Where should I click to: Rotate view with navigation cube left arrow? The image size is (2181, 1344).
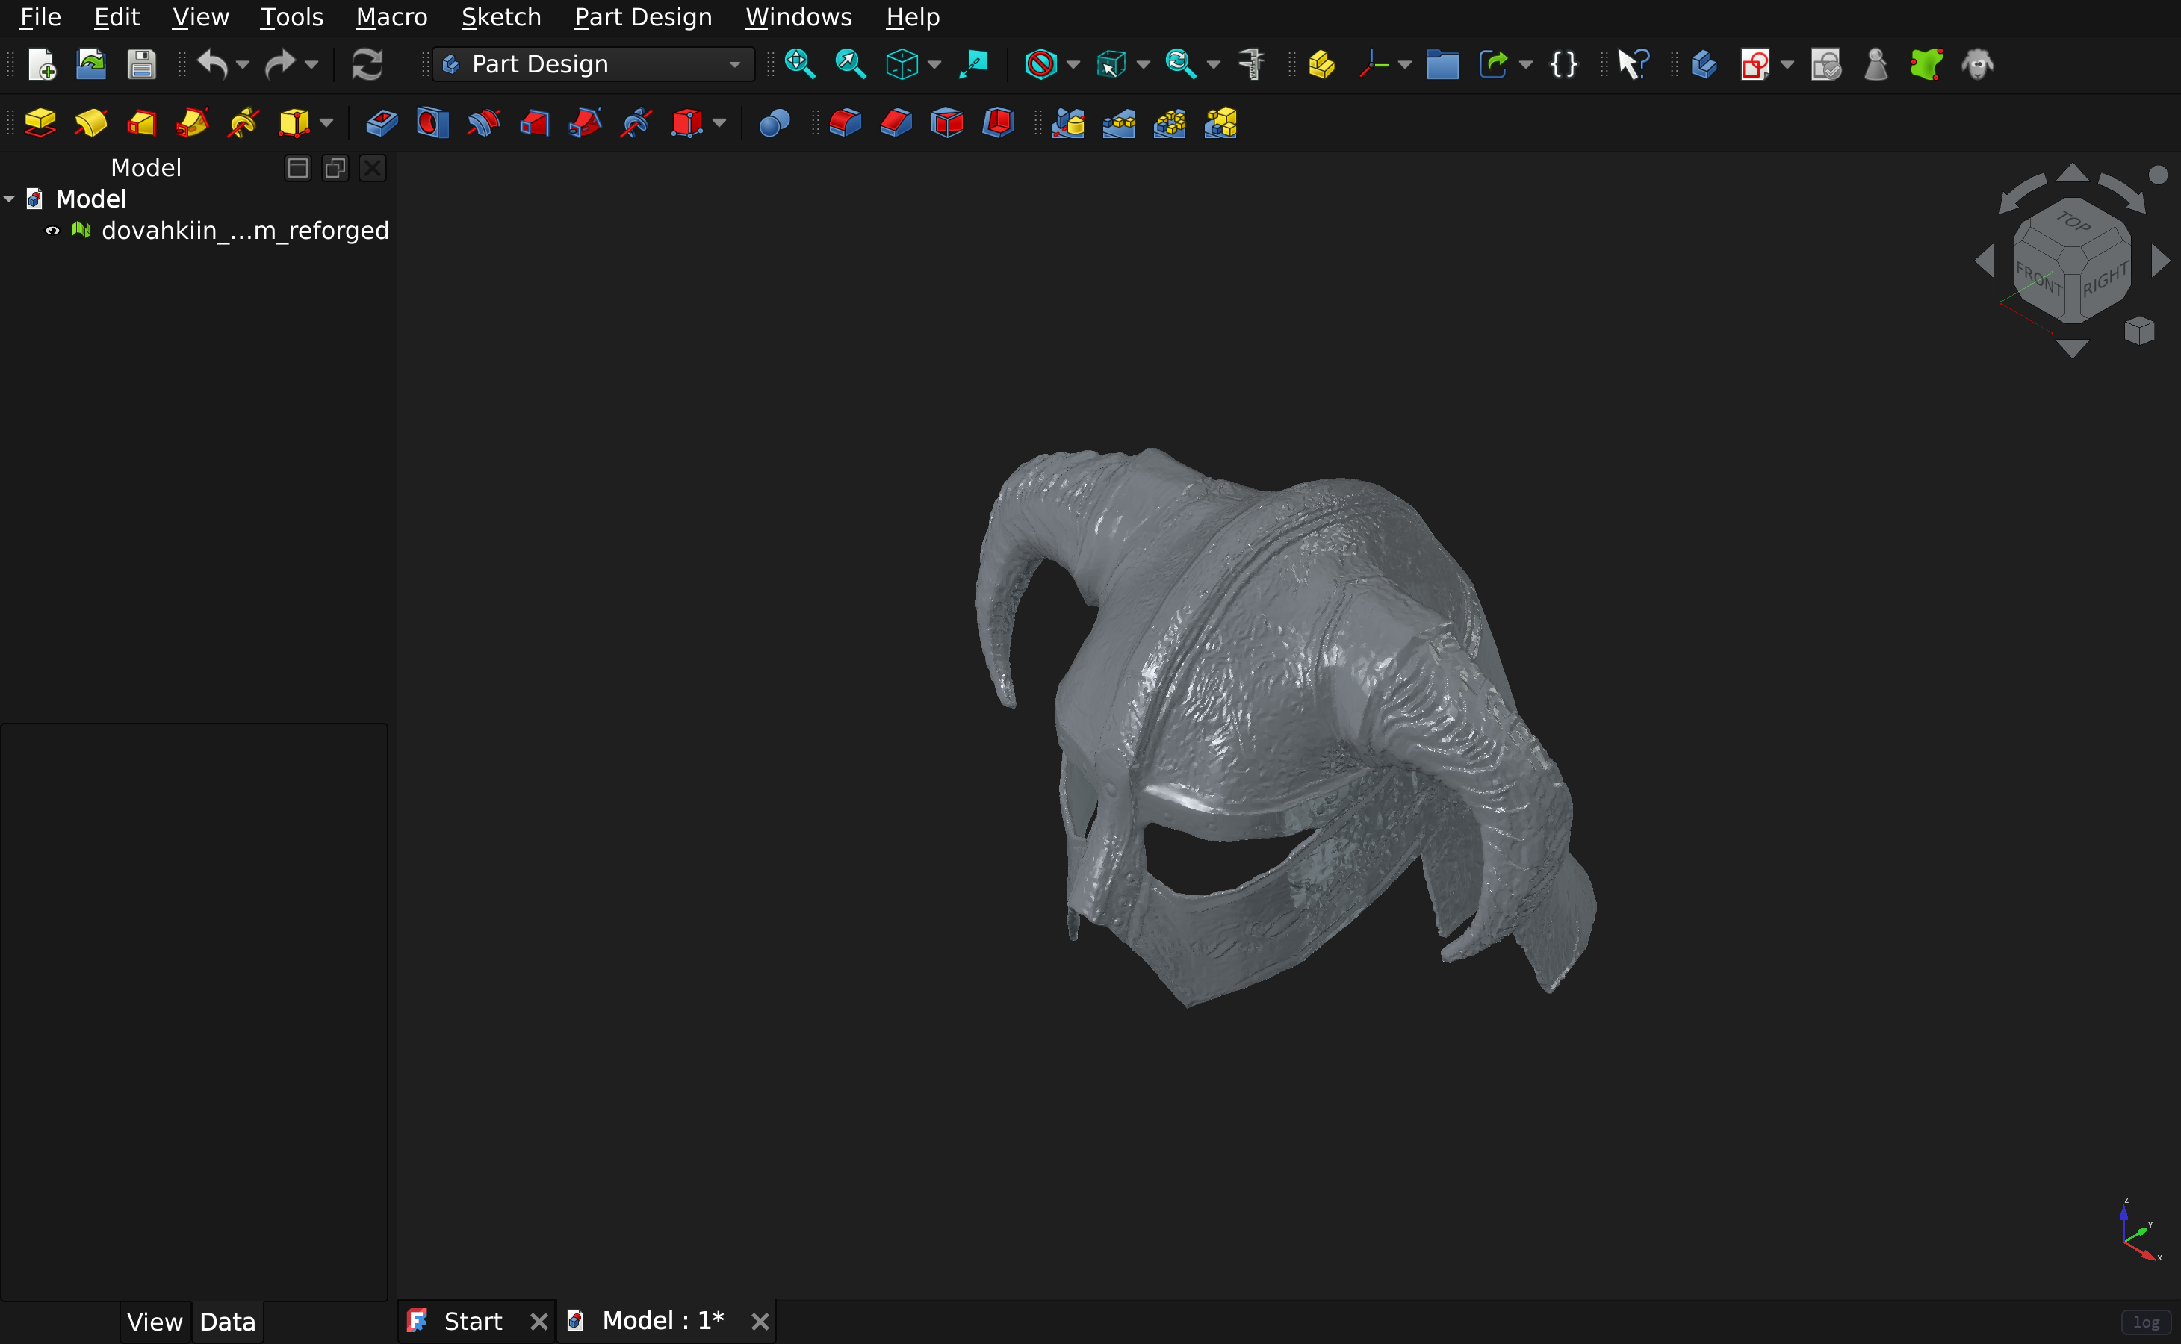[1984, 261]
